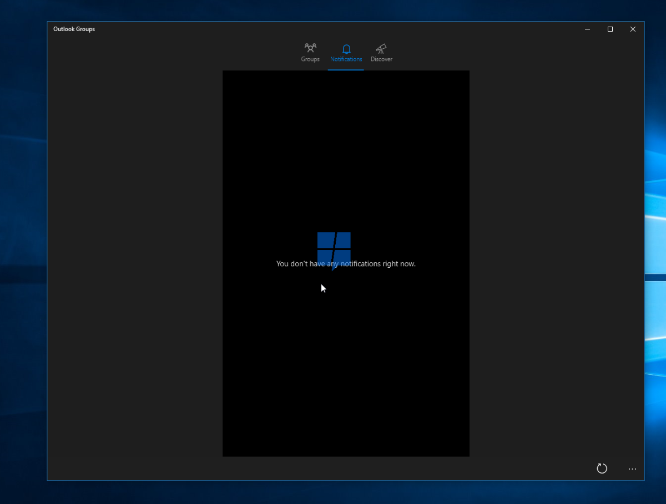Open the Groups tab

(x=310, y=53)
